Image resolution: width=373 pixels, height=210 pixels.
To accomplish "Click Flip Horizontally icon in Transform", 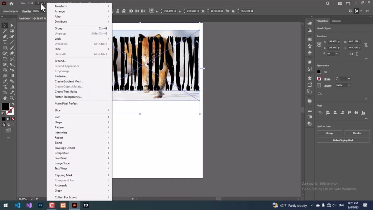I will (351, 54).
